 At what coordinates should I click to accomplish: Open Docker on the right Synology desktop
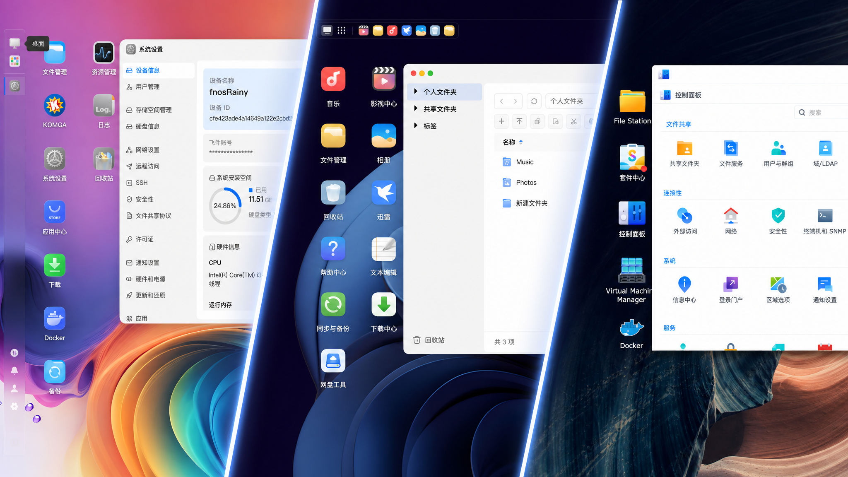632,328
